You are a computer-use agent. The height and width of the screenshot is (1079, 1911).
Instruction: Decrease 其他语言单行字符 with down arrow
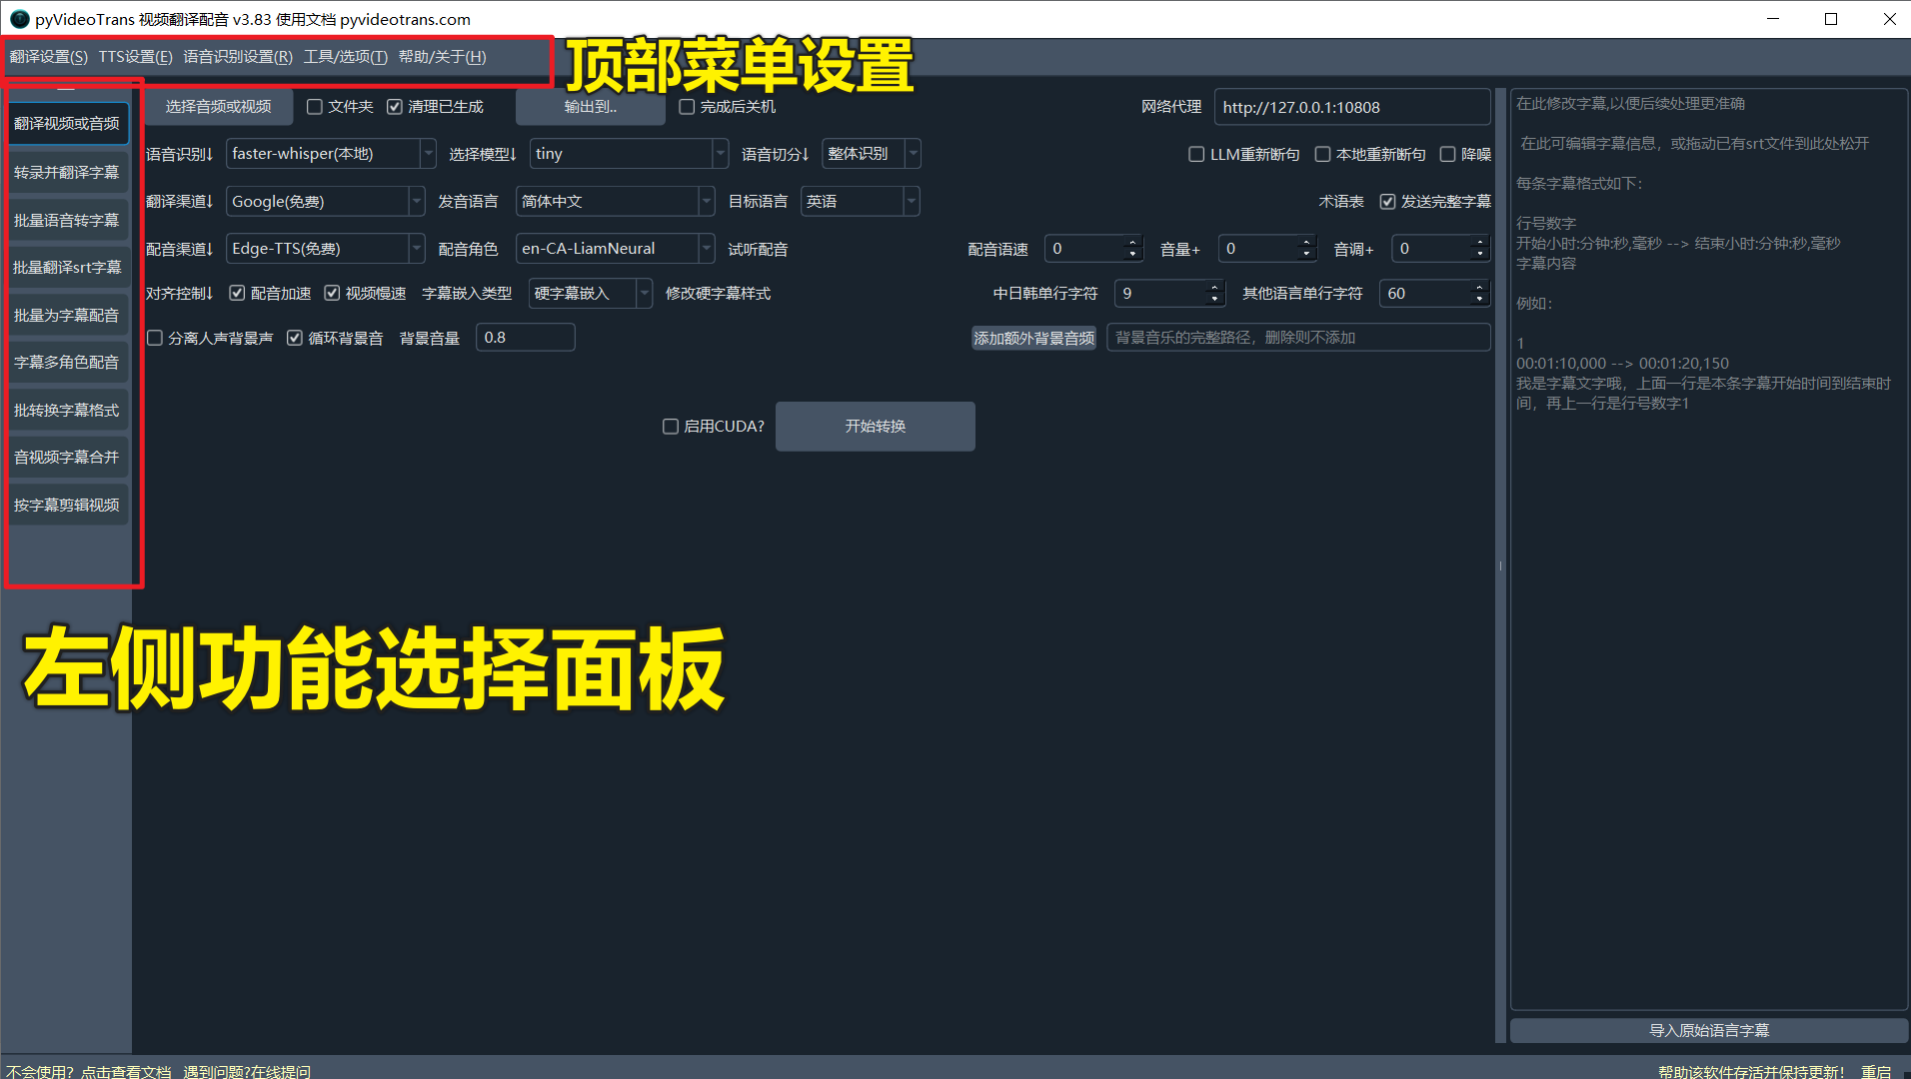(1479, 300)
